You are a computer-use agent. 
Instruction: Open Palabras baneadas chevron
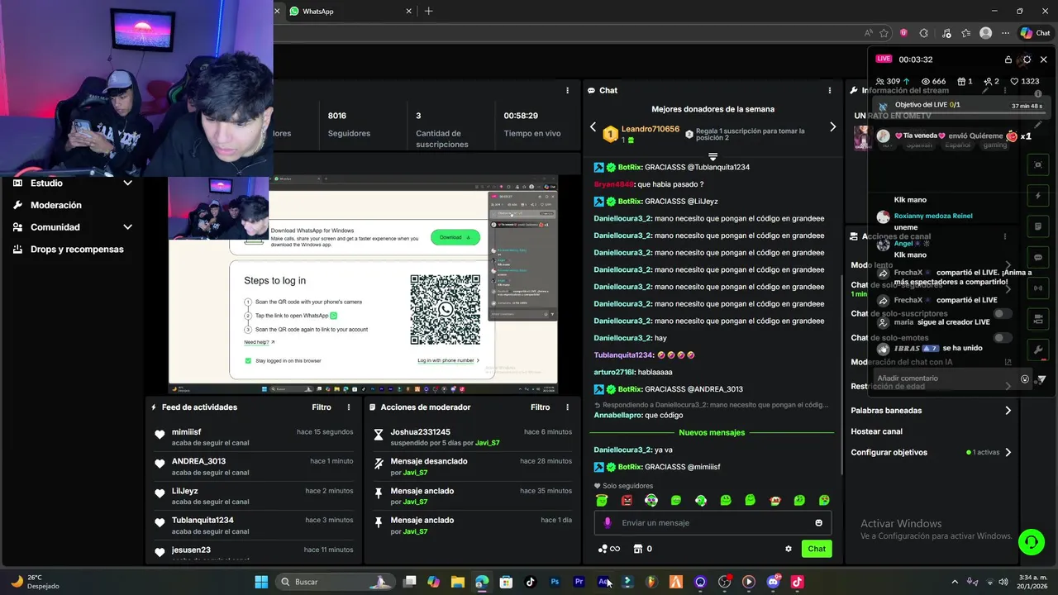coord(1008,411)
